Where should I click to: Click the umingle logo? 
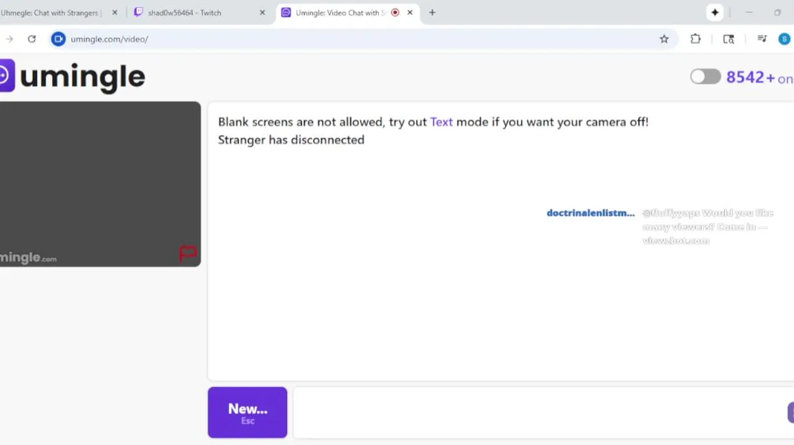pos(72,76)
